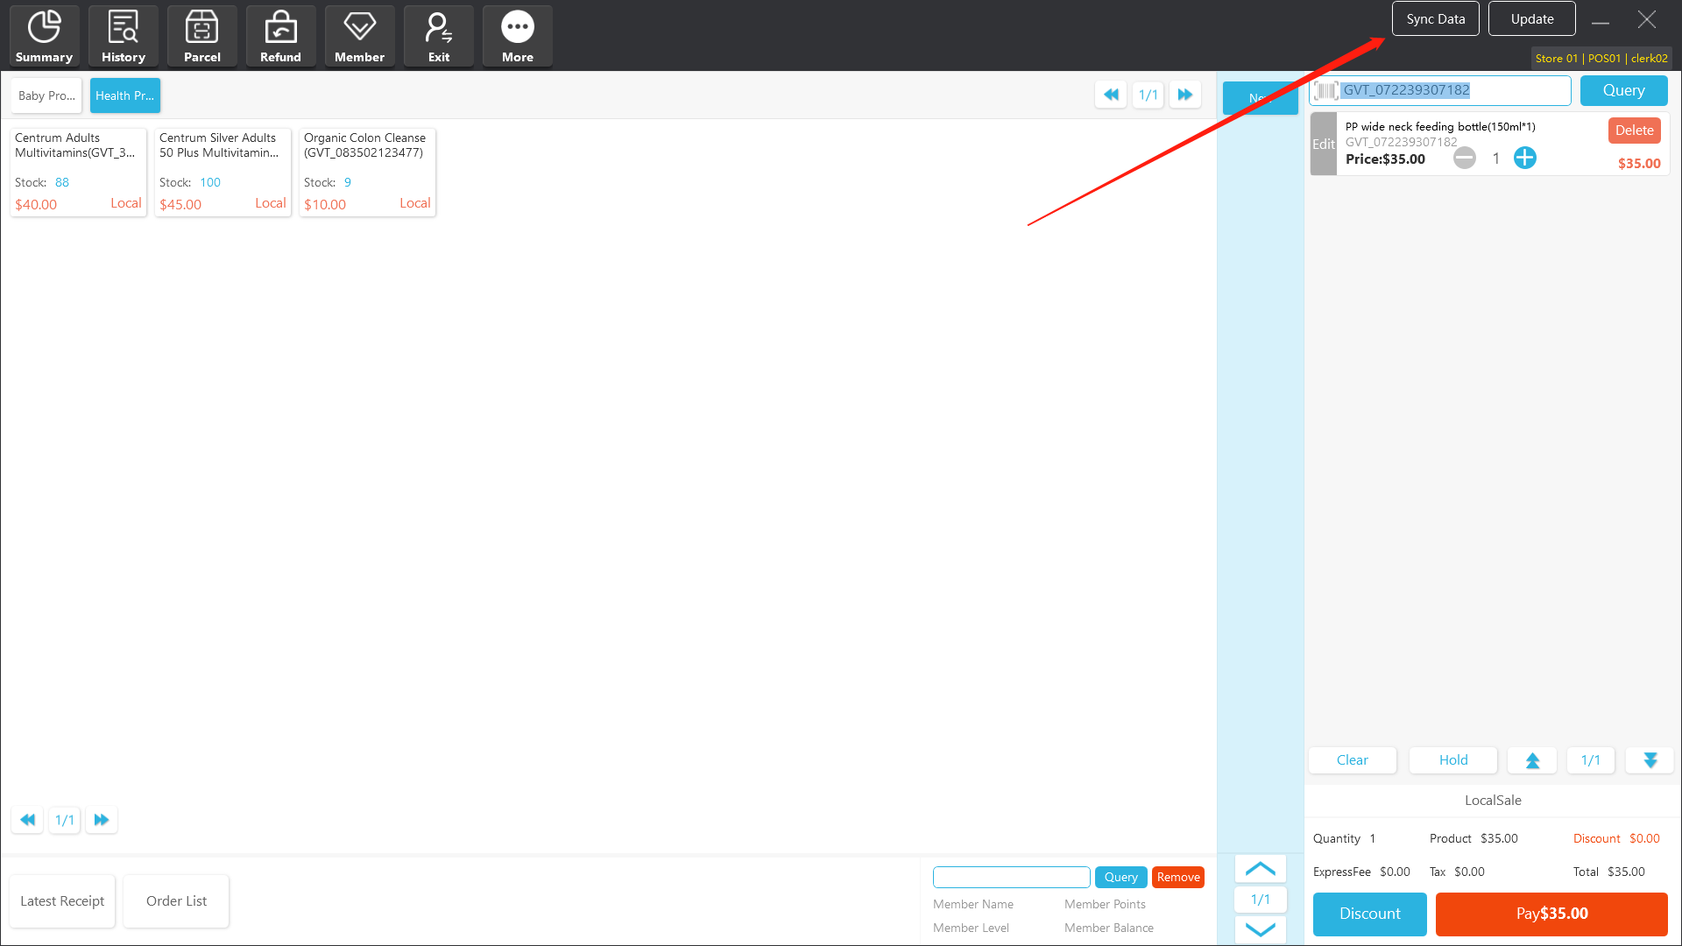Expand member panel with up chevron

pos(1260,869)
